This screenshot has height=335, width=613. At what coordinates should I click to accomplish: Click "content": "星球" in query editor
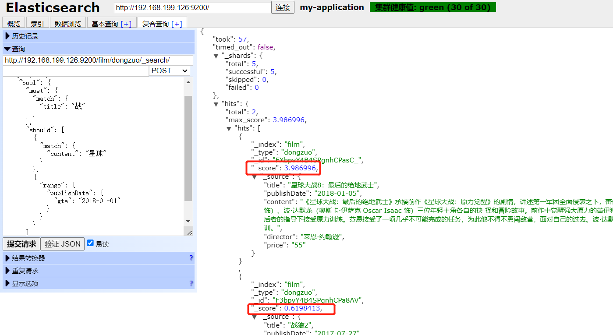point(77,154)
